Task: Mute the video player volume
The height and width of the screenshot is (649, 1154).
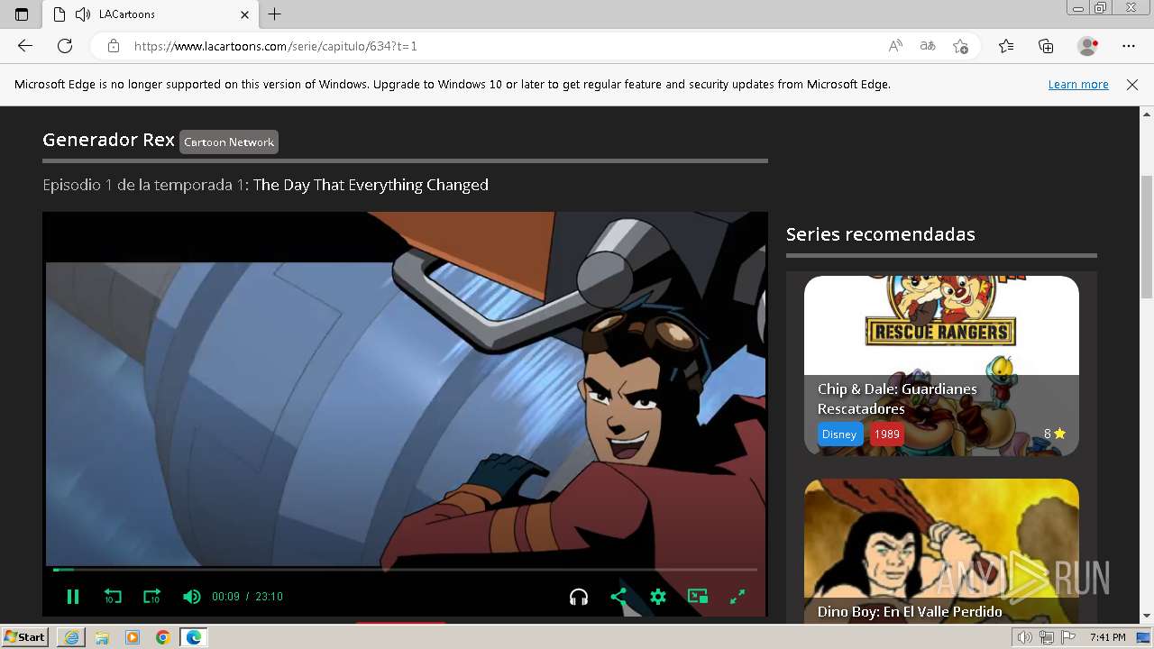Action: coord(191,597)
